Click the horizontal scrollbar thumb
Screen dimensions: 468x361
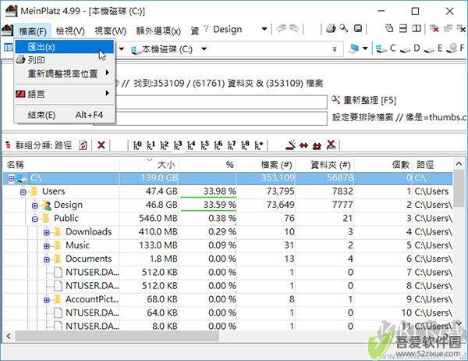tap(117, 336)
